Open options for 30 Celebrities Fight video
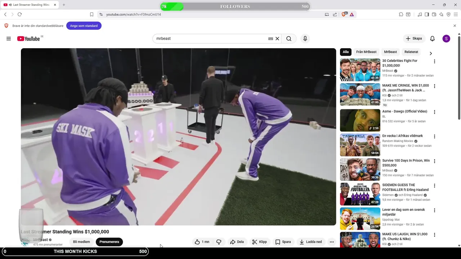461x259 pixels. pyautogui.click(x=434, y=62)
